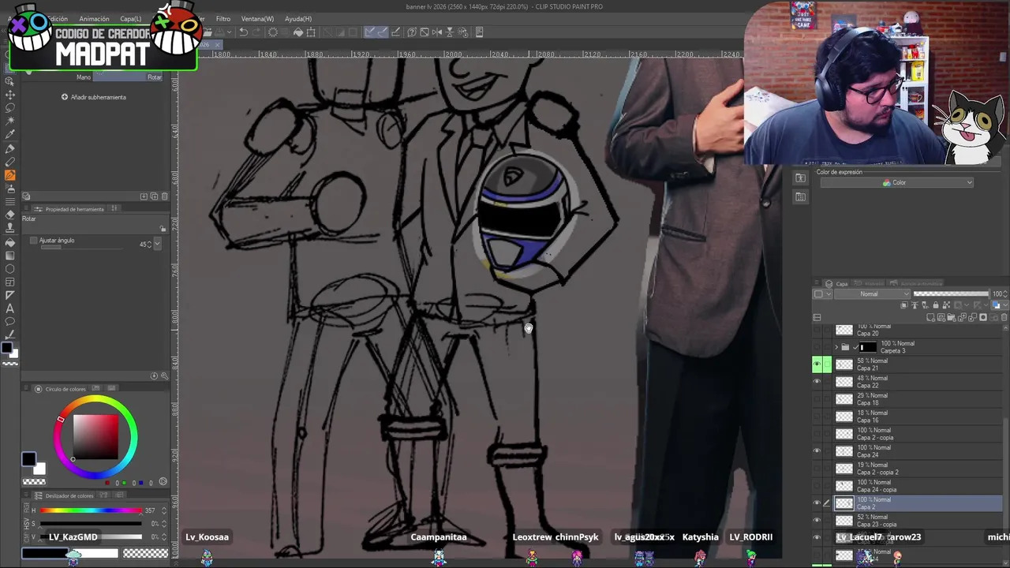Open the layer blending mode Normal dropdown

click(x=872, y=293)
